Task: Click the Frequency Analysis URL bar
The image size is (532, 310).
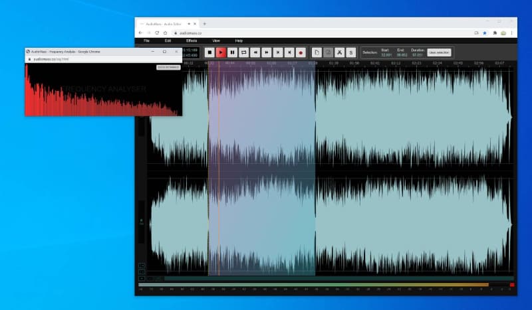Action: click(x=104, y=59)
